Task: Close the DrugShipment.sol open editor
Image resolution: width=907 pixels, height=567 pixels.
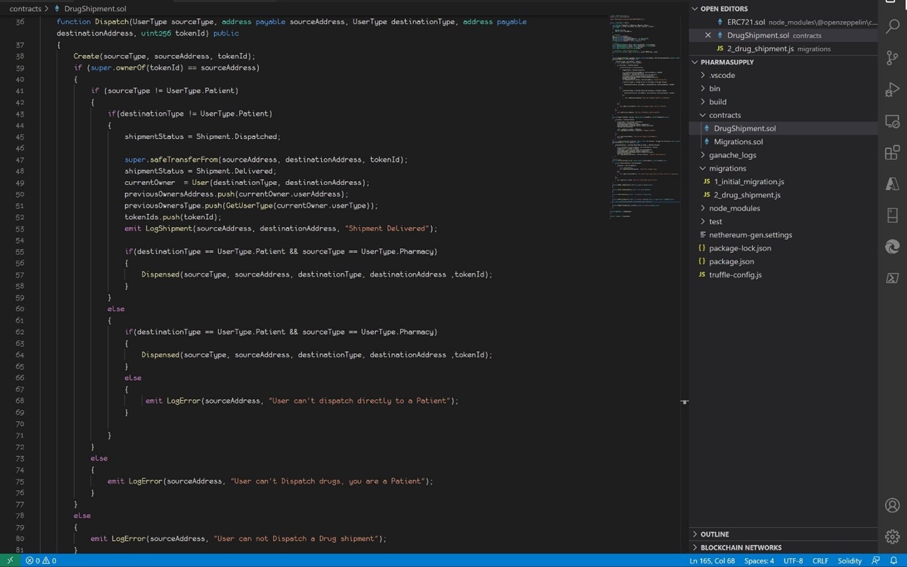Action: click(707, 35)
